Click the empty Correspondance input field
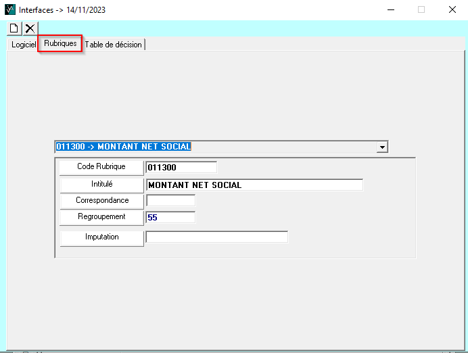The image size is (468, 353). click(x=170, y=200)
